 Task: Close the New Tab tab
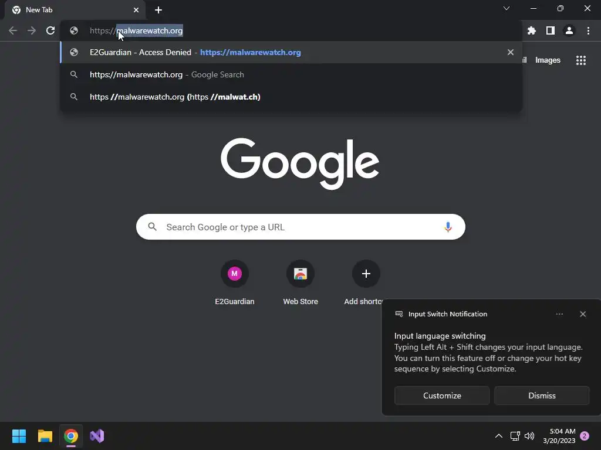click(136, 10)
